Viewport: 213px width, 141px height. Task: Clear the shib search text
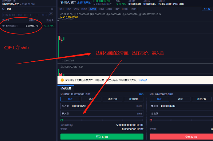52,9
